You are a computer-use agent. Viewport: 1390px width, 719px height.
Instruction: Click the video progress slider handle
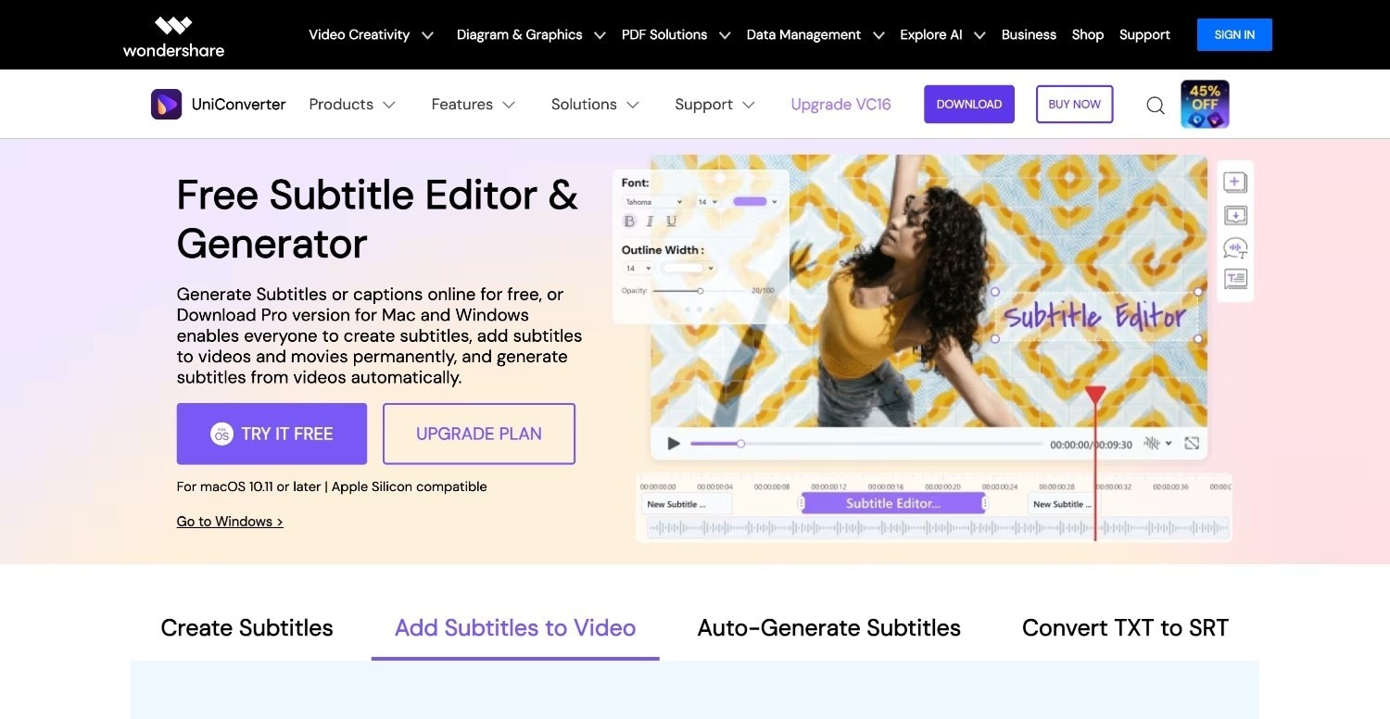point(740,444)
